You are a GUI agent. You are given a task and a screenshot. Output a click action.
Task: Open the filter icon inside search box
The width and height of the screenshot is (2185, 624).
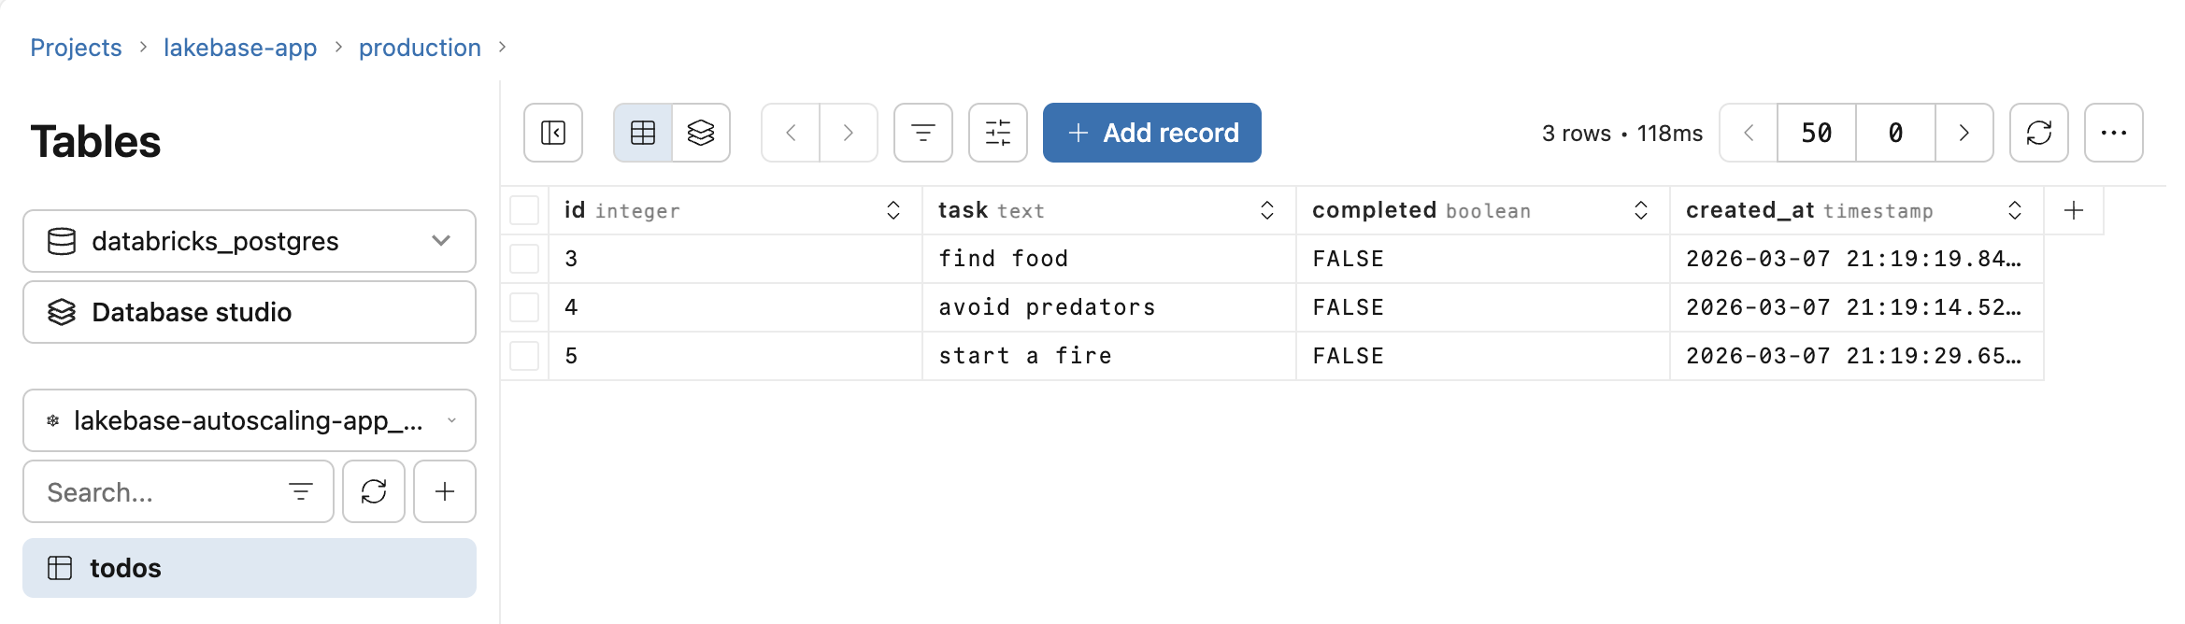pyautogui.click(x=298, y=491)
